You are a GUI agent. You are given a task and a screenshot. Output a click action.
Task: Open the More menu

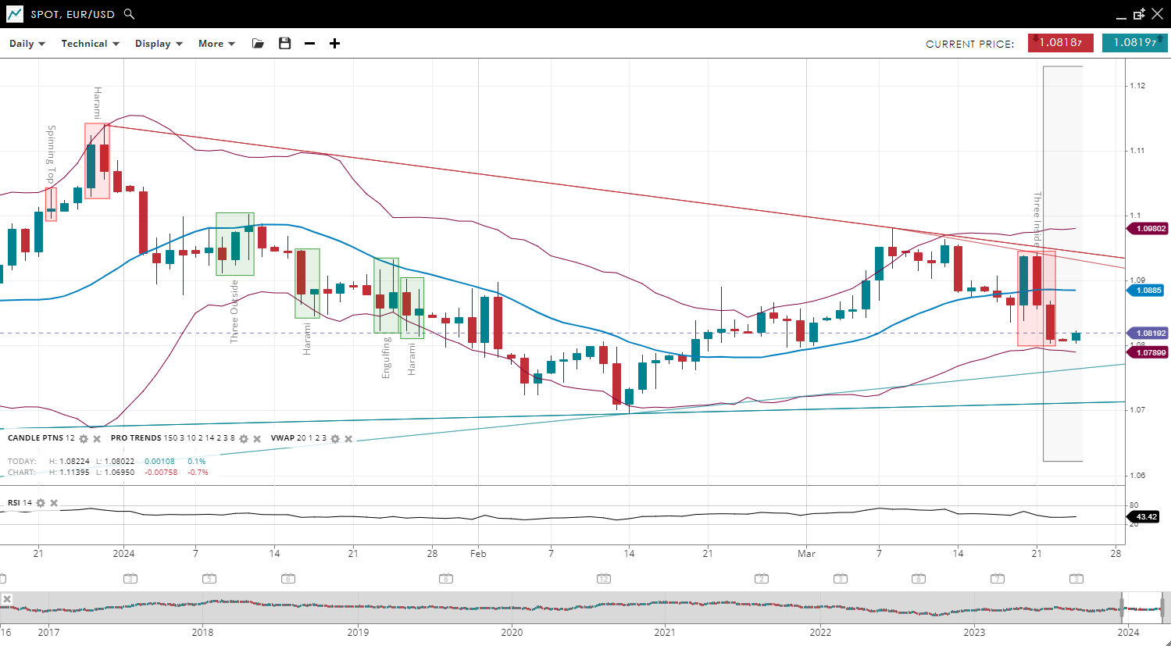tap(216, 44)
